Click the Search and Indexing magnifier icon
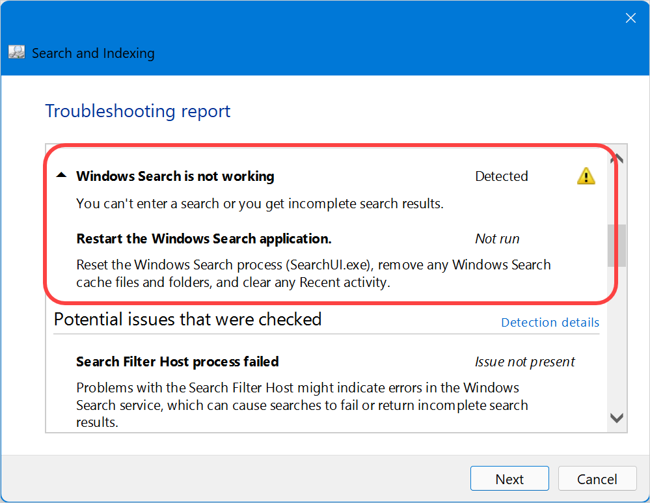 [x=16, y=52]
